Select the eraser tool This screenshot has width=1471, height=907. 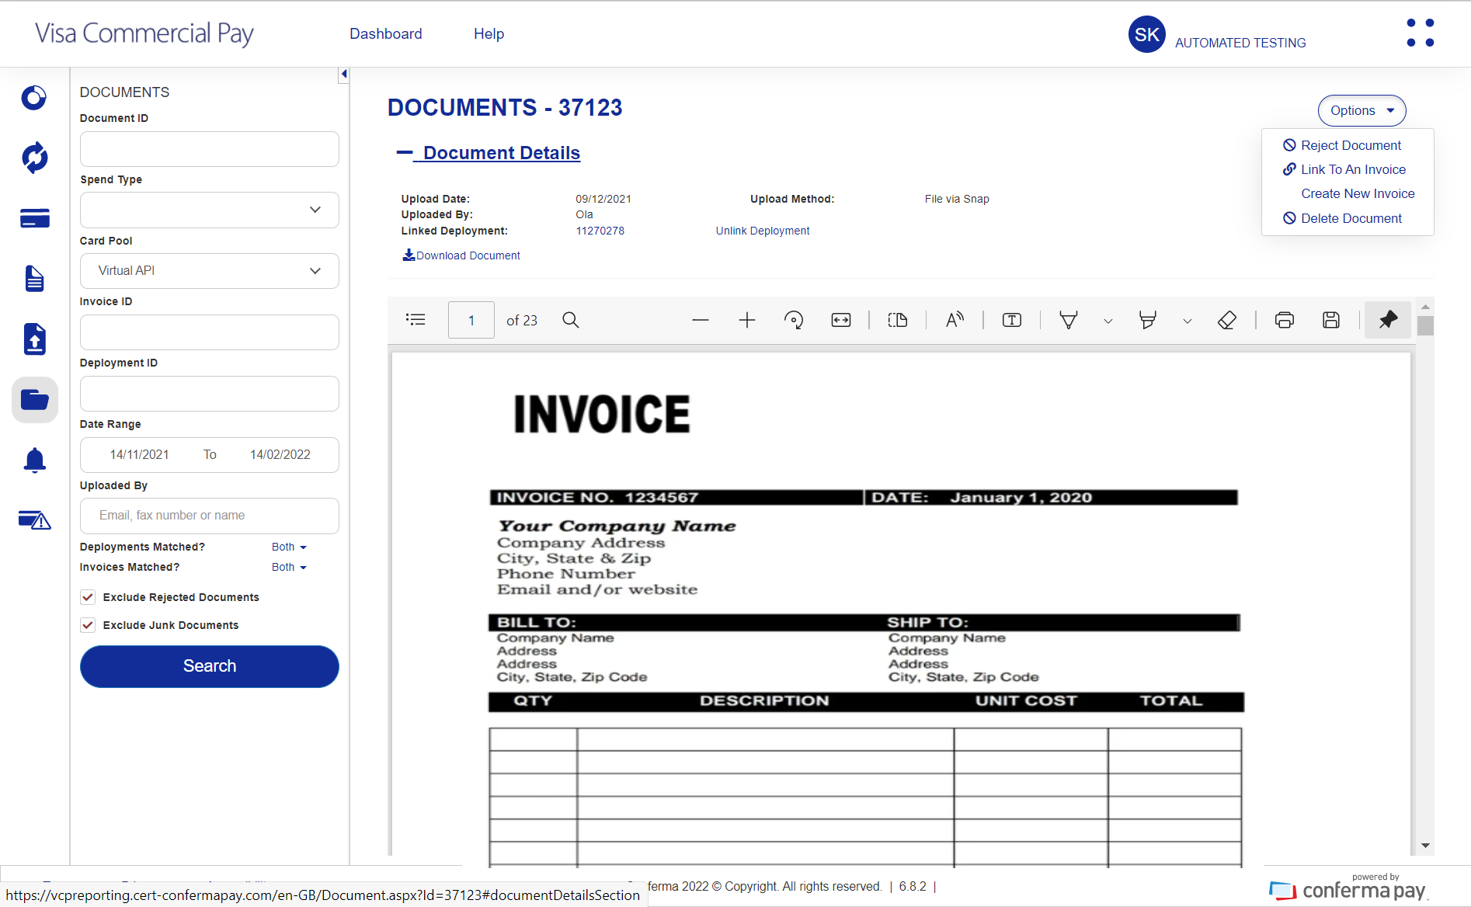pos(1227,320)
